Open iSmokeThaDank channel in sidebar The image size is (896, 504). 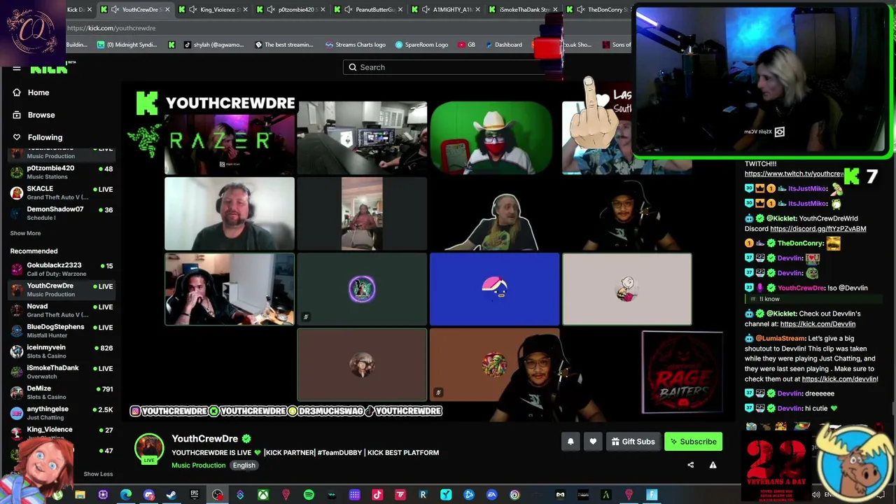tap(62, 372)
